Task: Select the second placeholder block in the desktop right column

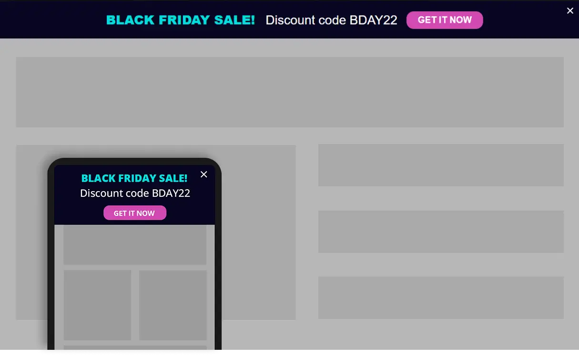Action: click(x=441, y=231)
